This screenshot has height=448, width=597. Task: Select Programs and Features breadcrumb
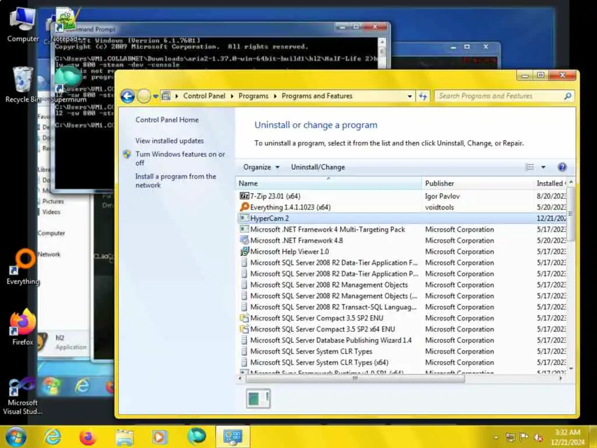tap(317, 96)
